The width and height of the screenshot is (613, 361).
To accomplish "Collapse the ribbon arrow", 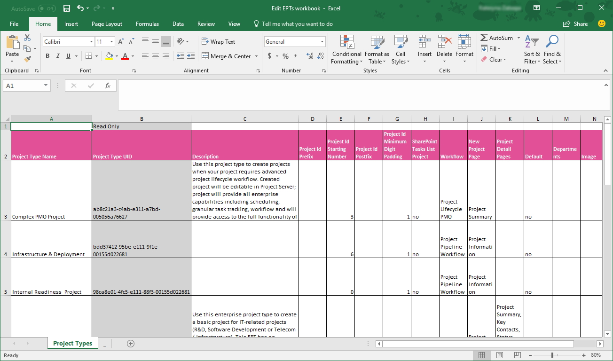I will pos(605,71).
